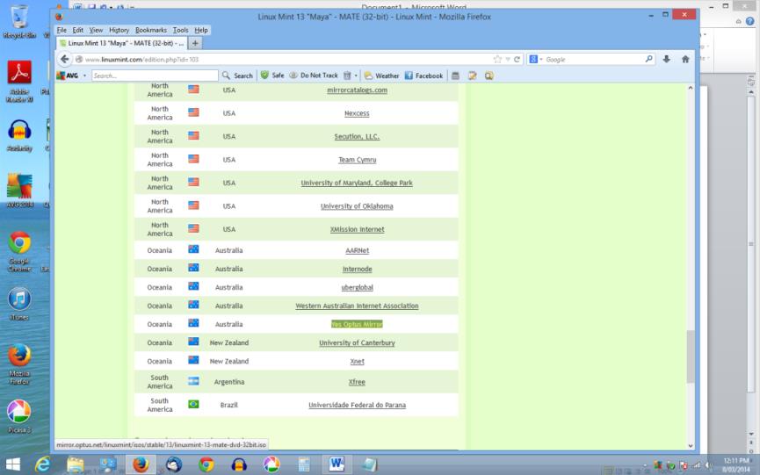Click the Windows Start button
Viewport: 760px width, 475px height.
point(13,464)
